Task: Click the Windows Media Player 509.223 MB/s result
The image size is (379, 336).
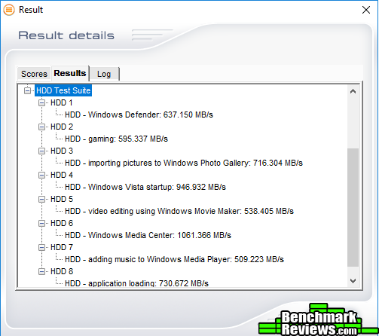Action: 174,259
